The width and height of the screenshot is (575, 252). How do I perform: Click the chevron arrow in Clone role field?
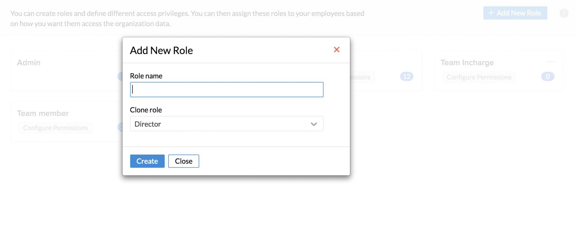tap(314, 124)
